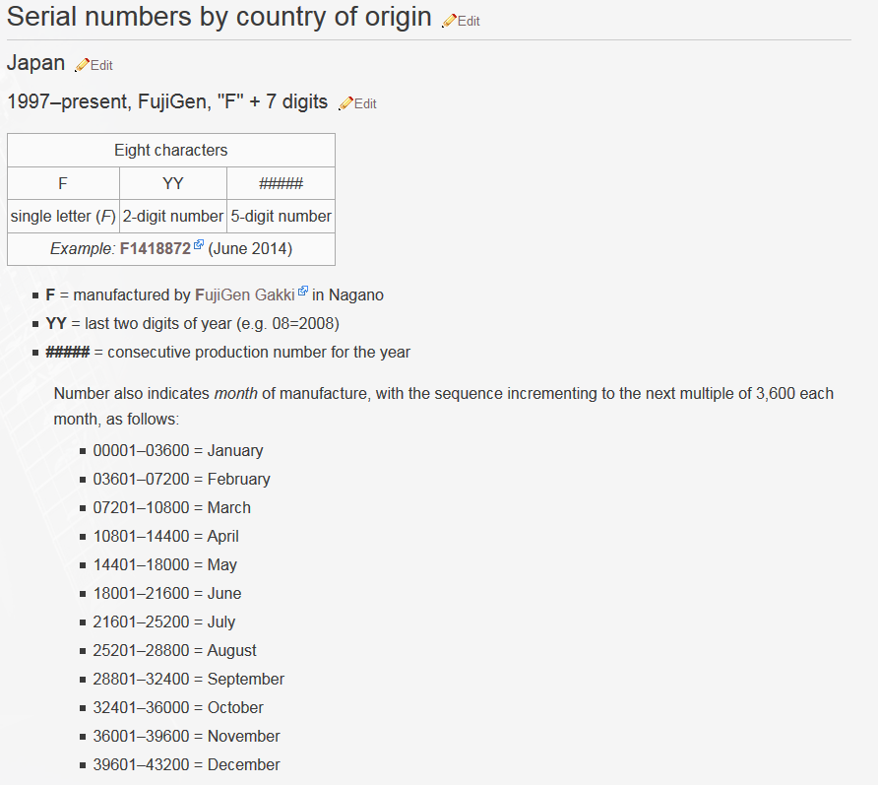Click the '18001–21600 = June' list item
Image resolution: width=878 pixels, height=785 pixels.
click(x=167, y=593)
